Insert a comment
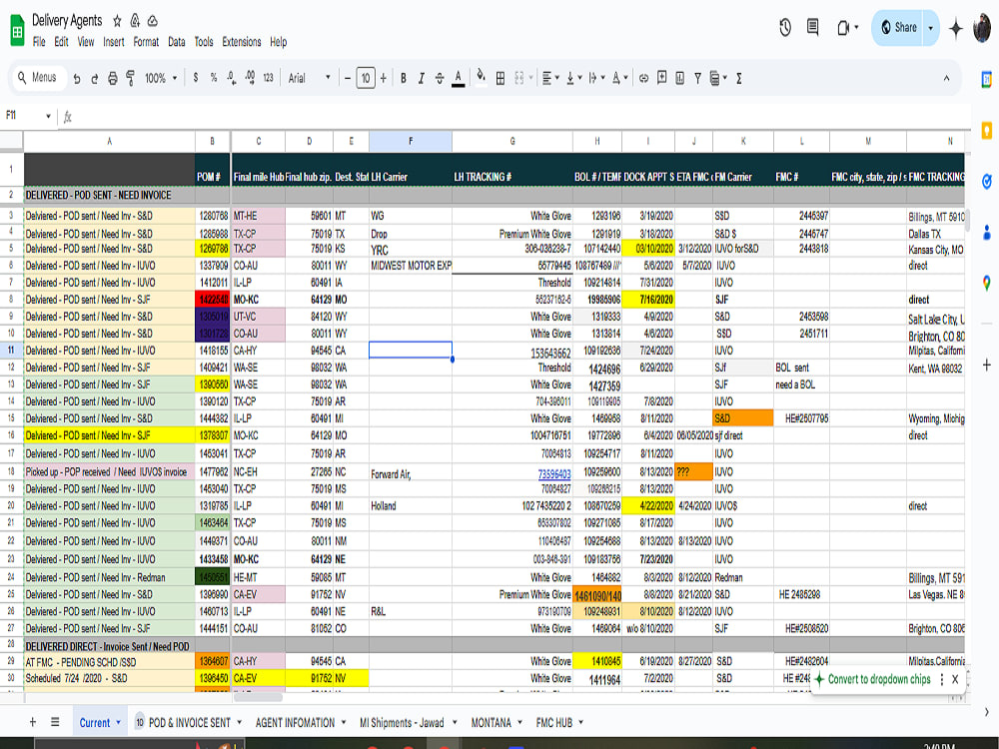The height and width of the screenshot is (749, 999). point(662,78)
